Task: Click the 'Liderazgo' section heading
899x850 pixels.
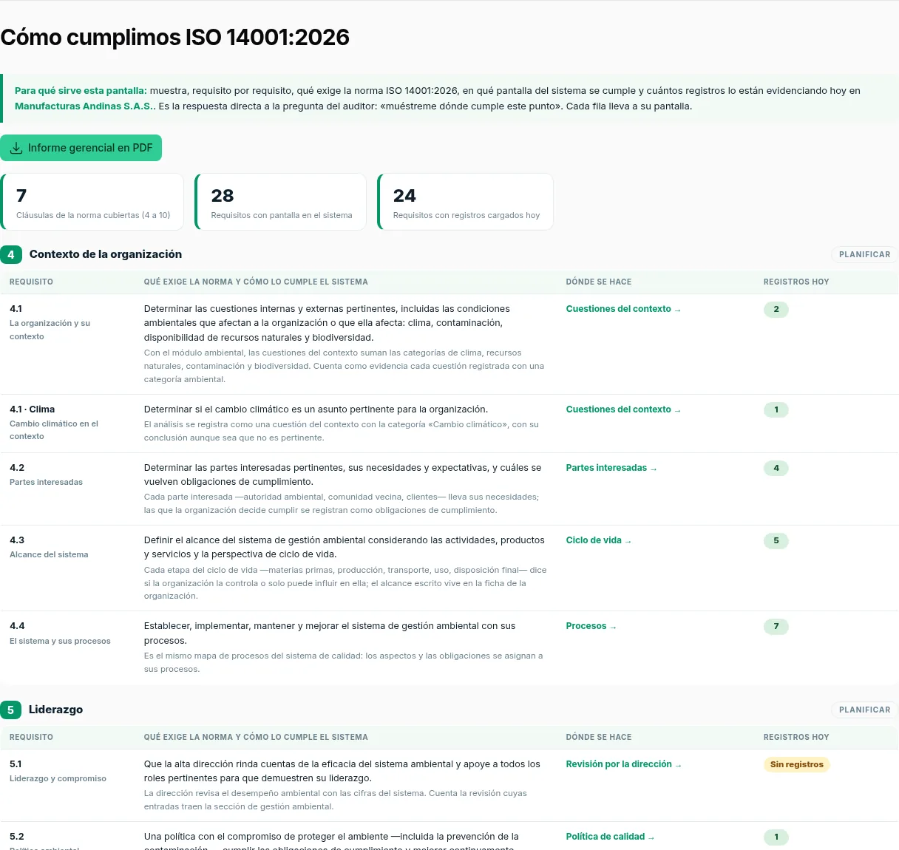Action: coord(55,710)
